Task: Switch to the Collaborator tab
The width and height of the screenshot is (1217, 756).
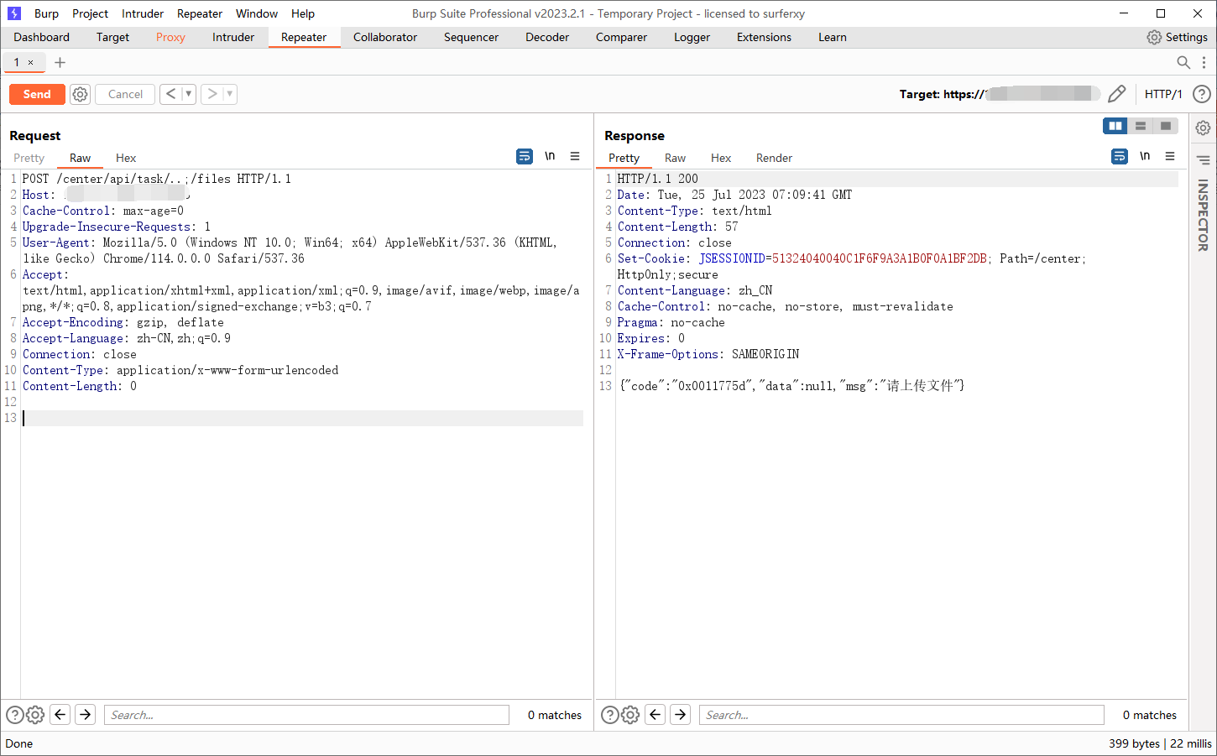Action: [x=385, y=37]
